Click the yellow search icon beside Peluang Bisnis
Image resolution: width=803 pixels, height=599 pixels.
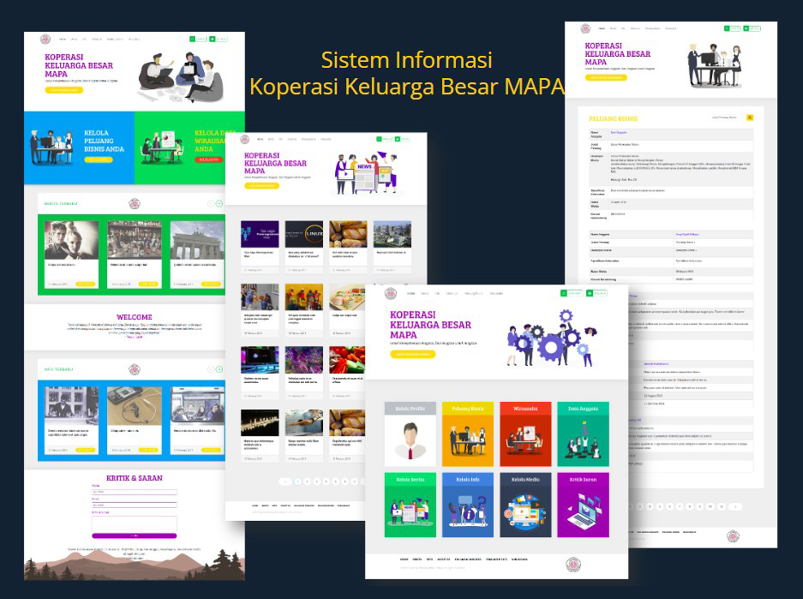point(750,117)
